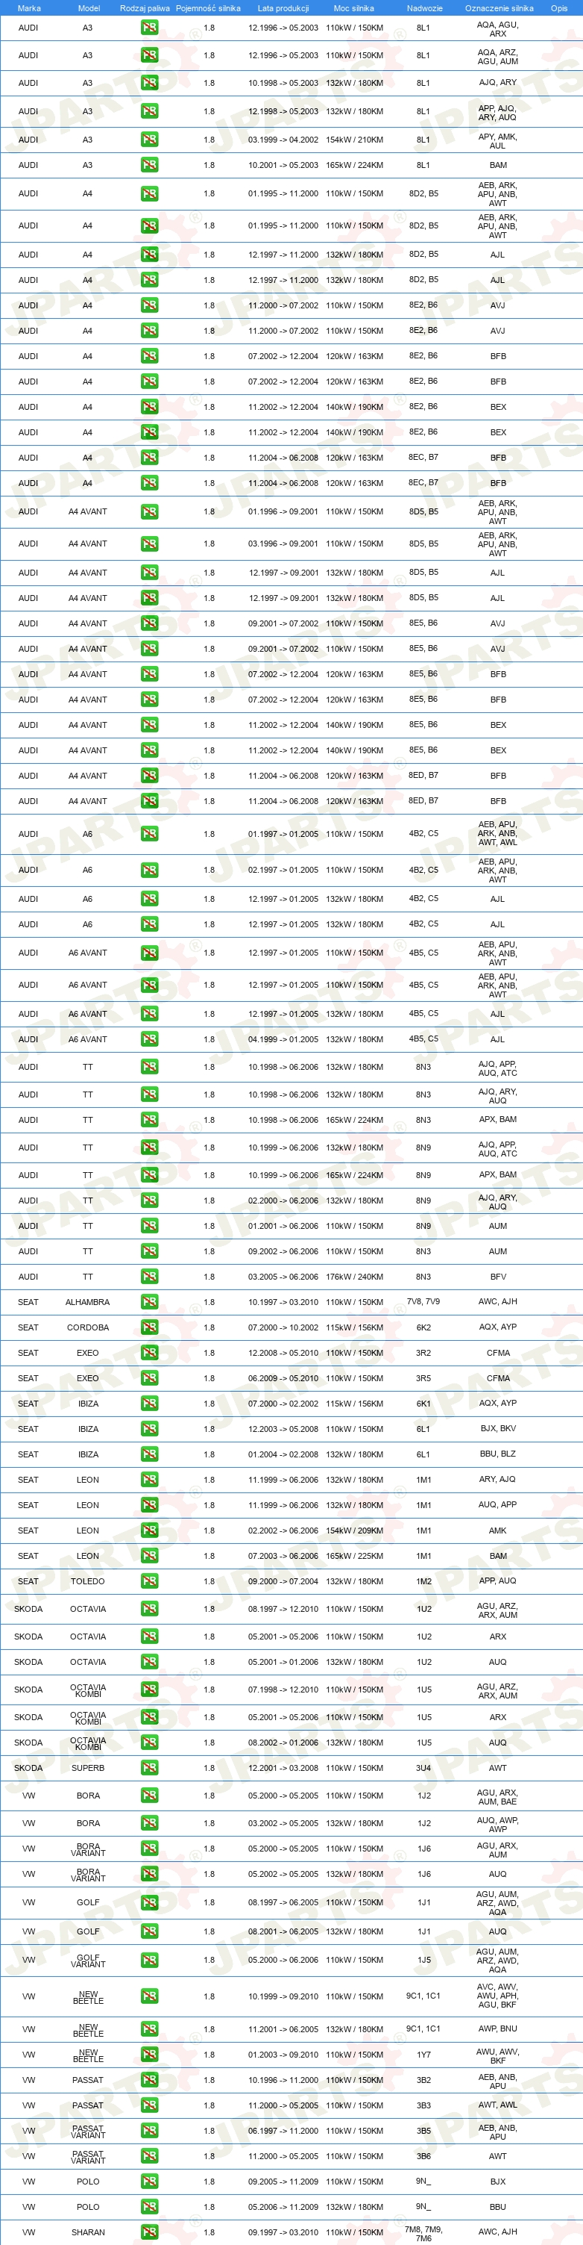Viewport: 583px width, 2245px height.
Task: Select the SHARAN model cell
Action: coord(88,2232)
